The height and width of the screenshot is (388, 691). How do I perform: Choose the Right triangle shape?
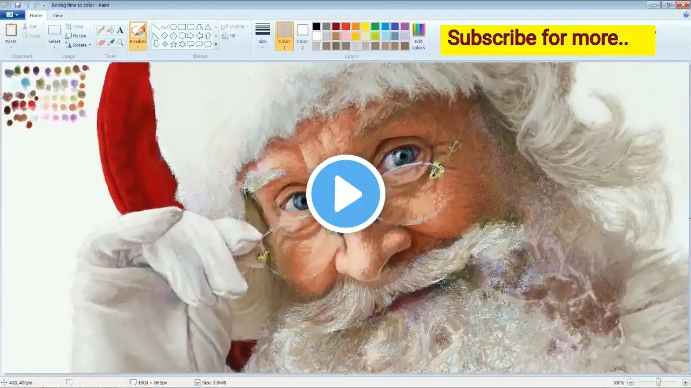tap(156, 36)
